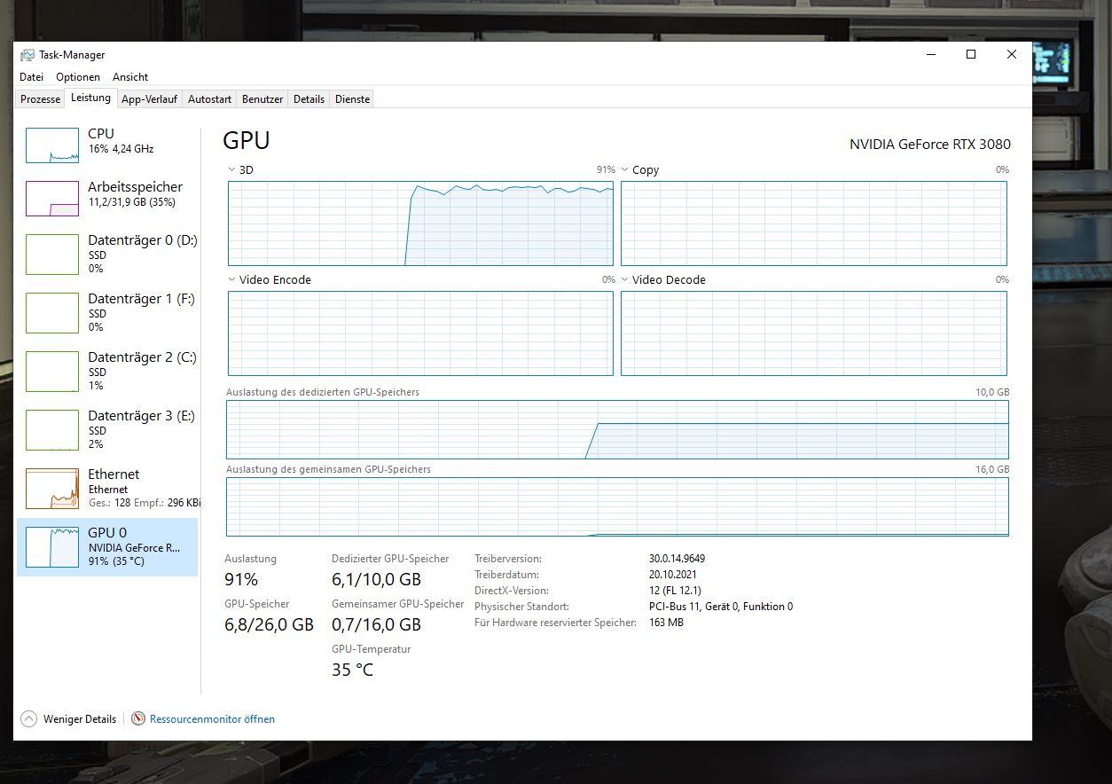Click the 3D utilization graph

tap(420, 223)
